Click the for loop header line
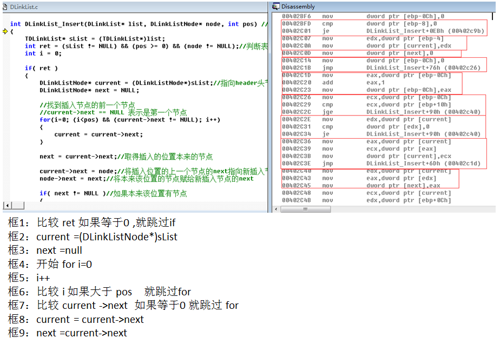Screen dimensions: 500x338 [x=130, y=120]
